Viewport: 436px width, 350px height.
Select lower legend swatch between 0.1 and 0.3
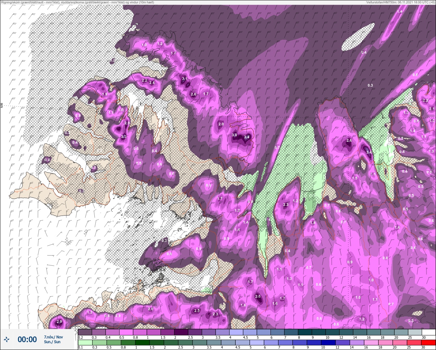[85, 342]
